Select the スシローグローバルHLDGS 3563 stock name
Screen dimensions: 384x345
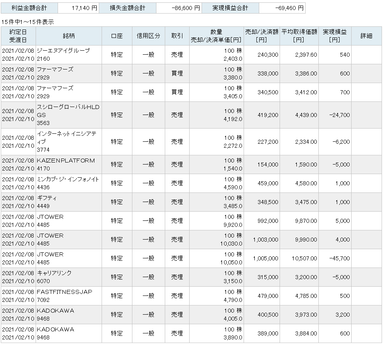click(x=68, y=115)
